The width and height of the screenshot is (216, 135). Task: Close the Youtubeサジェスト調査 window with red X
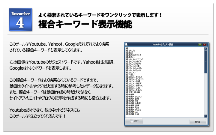point(205,44)
